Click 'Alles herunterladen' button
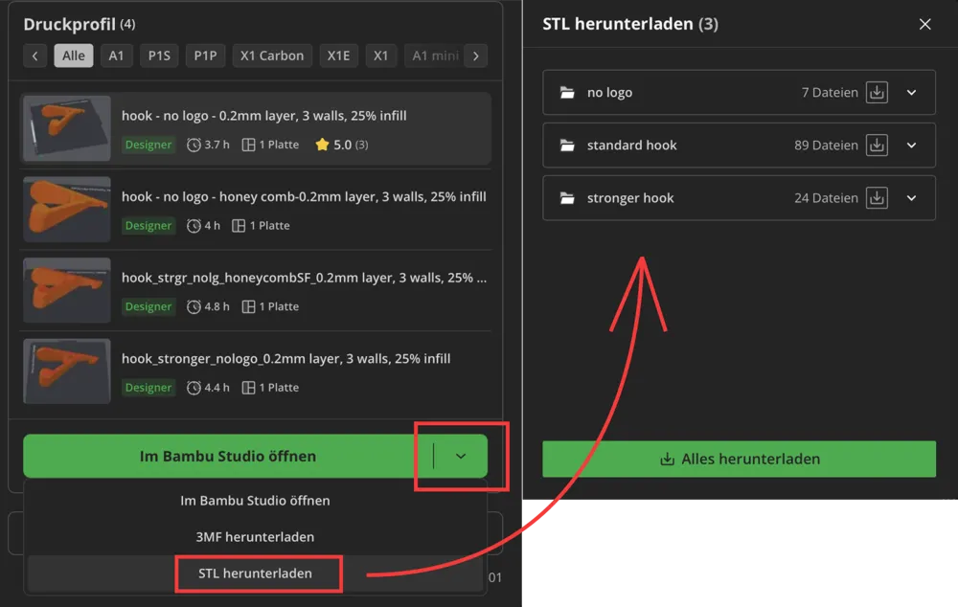 tap(739, 460)
